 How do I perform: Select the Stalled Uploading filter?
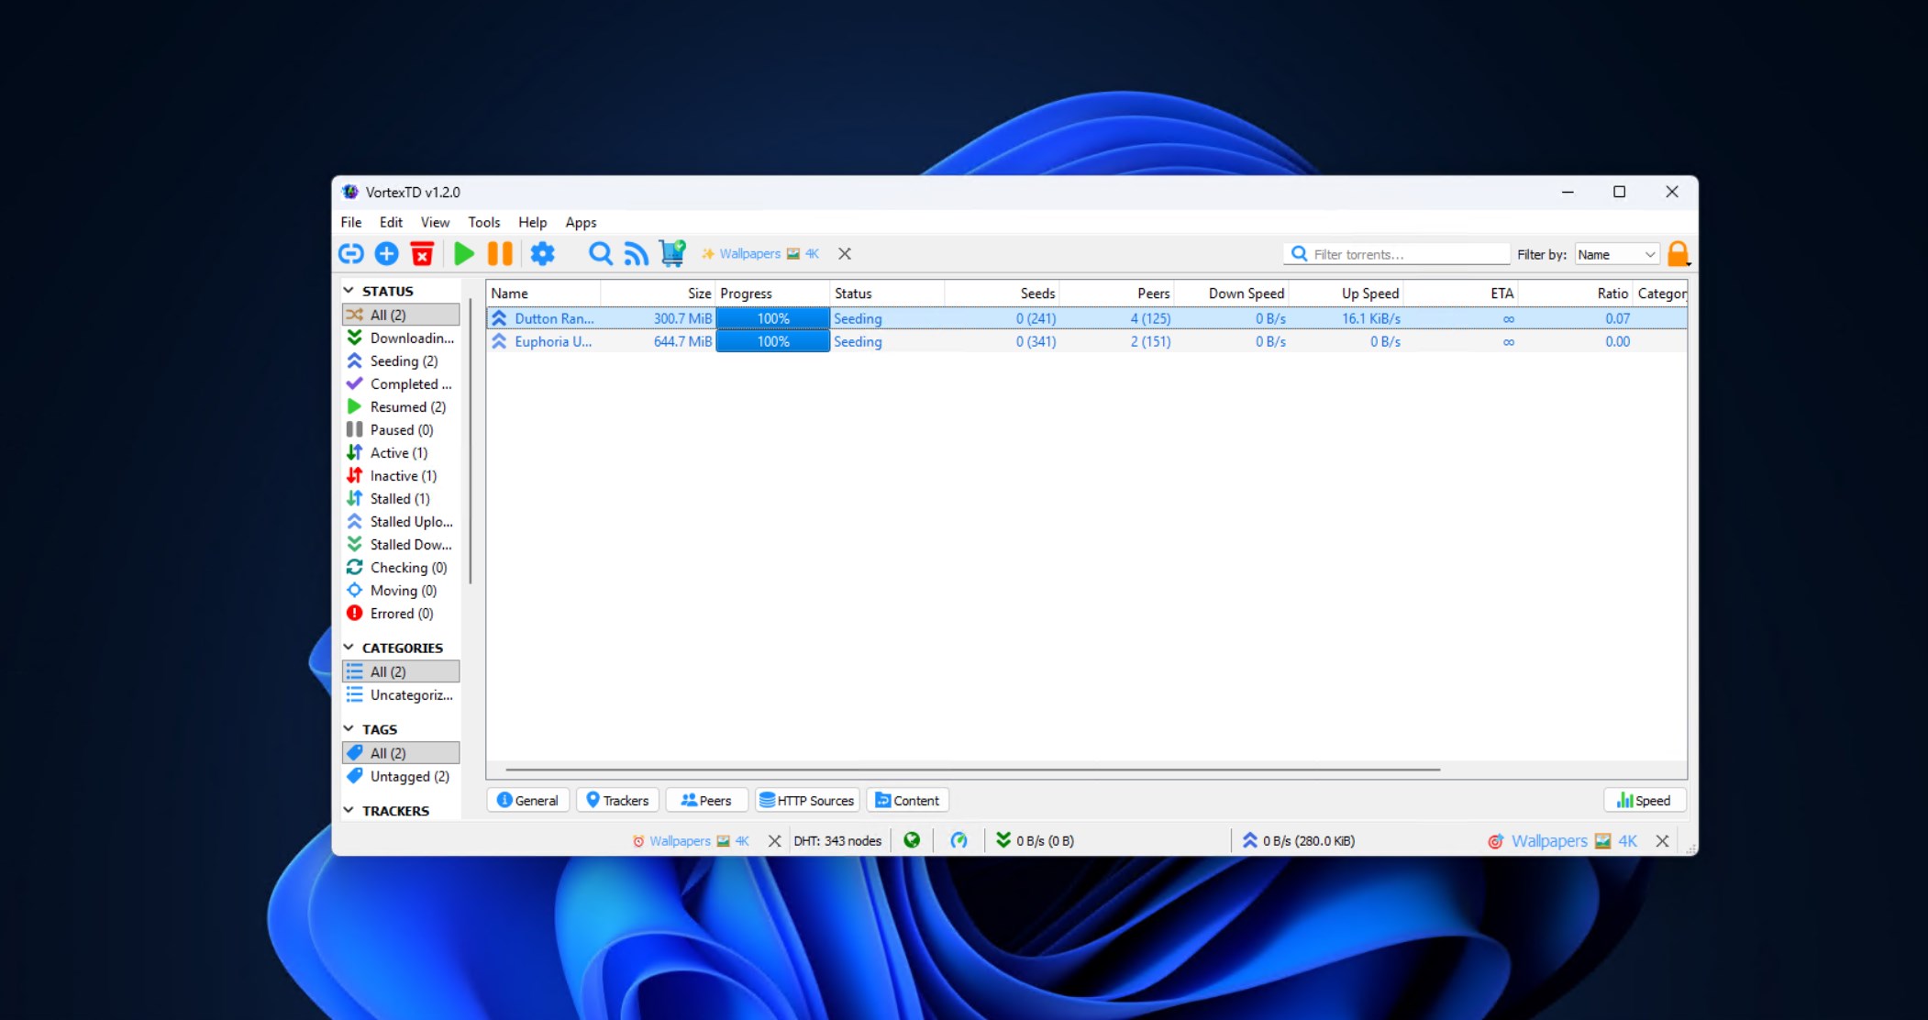pos(401,521)
